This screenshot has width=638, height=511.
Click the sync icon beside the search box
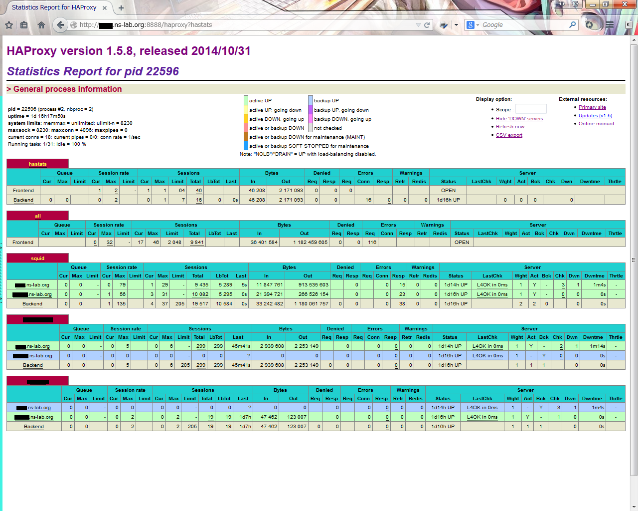590,24
